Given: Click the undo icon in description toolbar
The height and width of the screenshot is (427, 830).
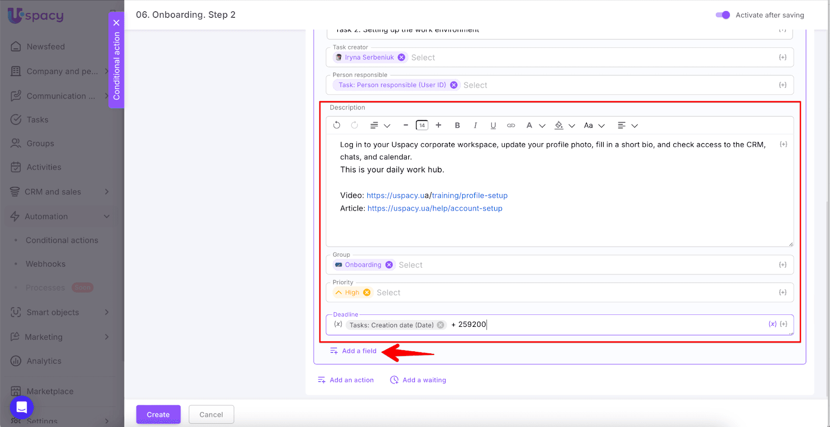Looking at the screenshot, I should coord(337,125).
